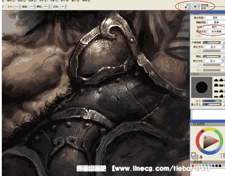The width and height of the screenshot is (225, 176).
Task: Edit the 强度 percentage field
Action: pos(31,7)
